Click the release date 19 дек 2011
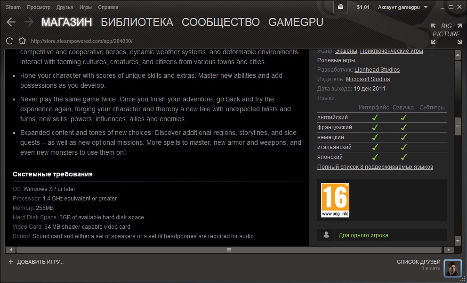The width and height of the screenshot is (467, 283). point(369,89)
